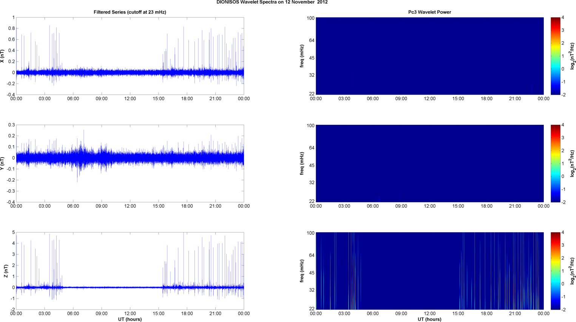Click the '4' tick on the top colorbar
The width and height of the screenshot is (576, 322).
point(563,17)
